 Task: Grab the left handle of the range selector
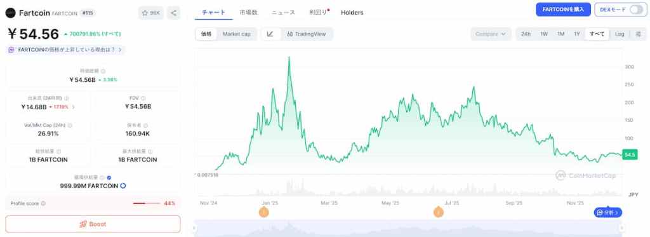pos(194,228)
